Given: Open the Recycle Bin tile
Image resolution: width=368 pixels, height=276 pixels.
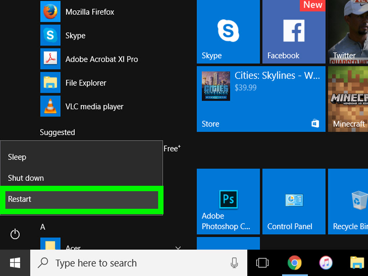Looking at the screenshot, I should click(x=348, y=201).
